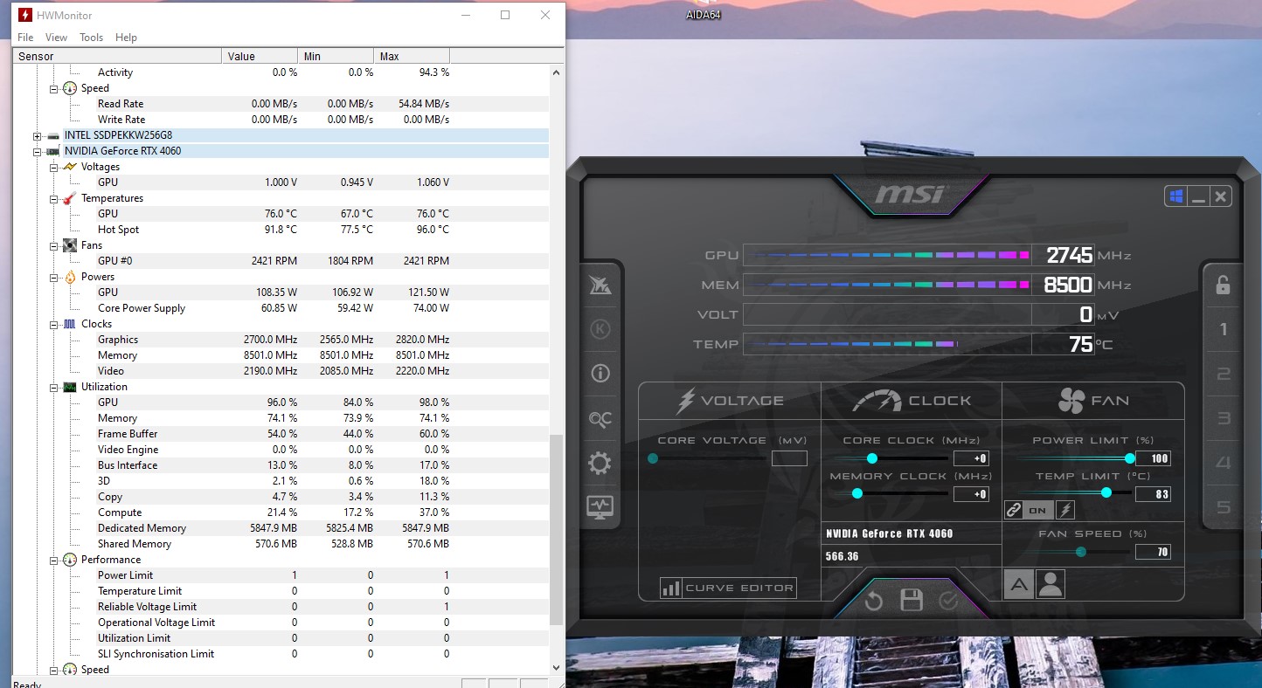Collapse the NVIDIA GeForce RTX 4060 node

click(x=37, y=151)
